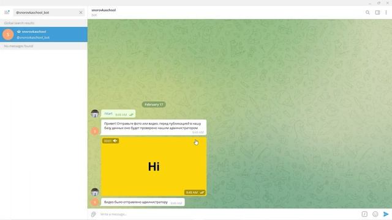The image size is (392, 220).
Task: Click the user avatar beside /start message
Action: [95, 114]
